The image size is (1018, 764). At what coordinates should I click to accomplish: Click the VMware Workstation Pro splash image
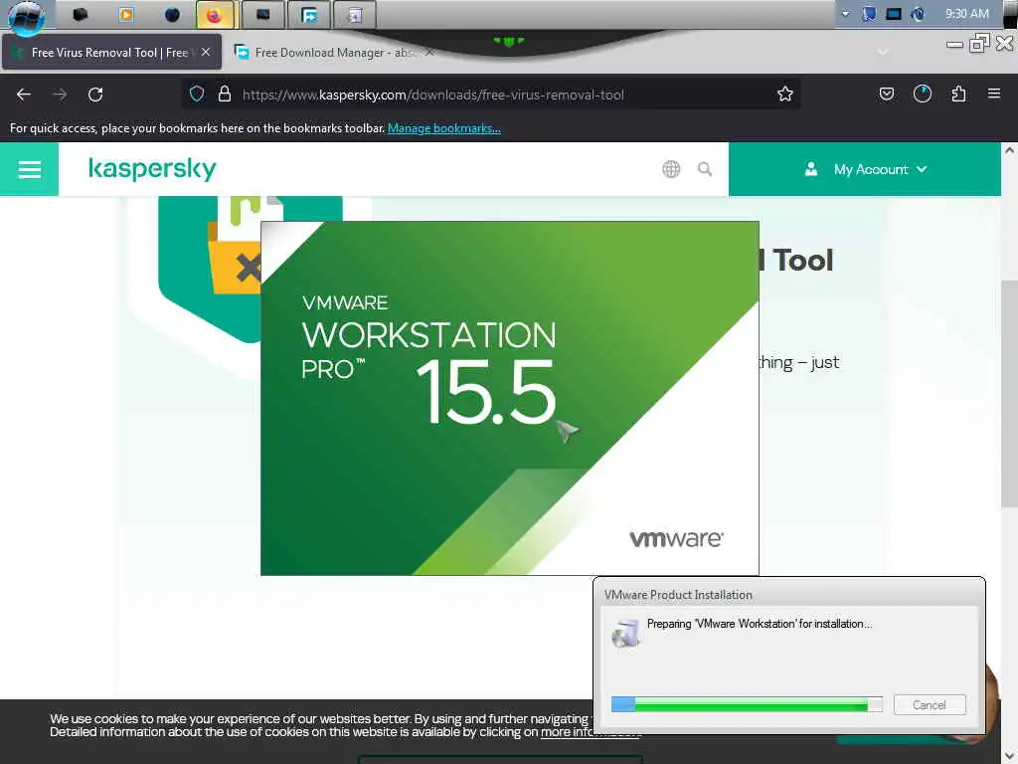click(510, 398)
